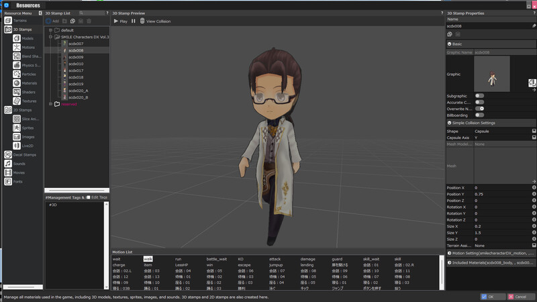Open the Physics Settings resource section
This screenshot has height=302, width=537.
[27, 65]
